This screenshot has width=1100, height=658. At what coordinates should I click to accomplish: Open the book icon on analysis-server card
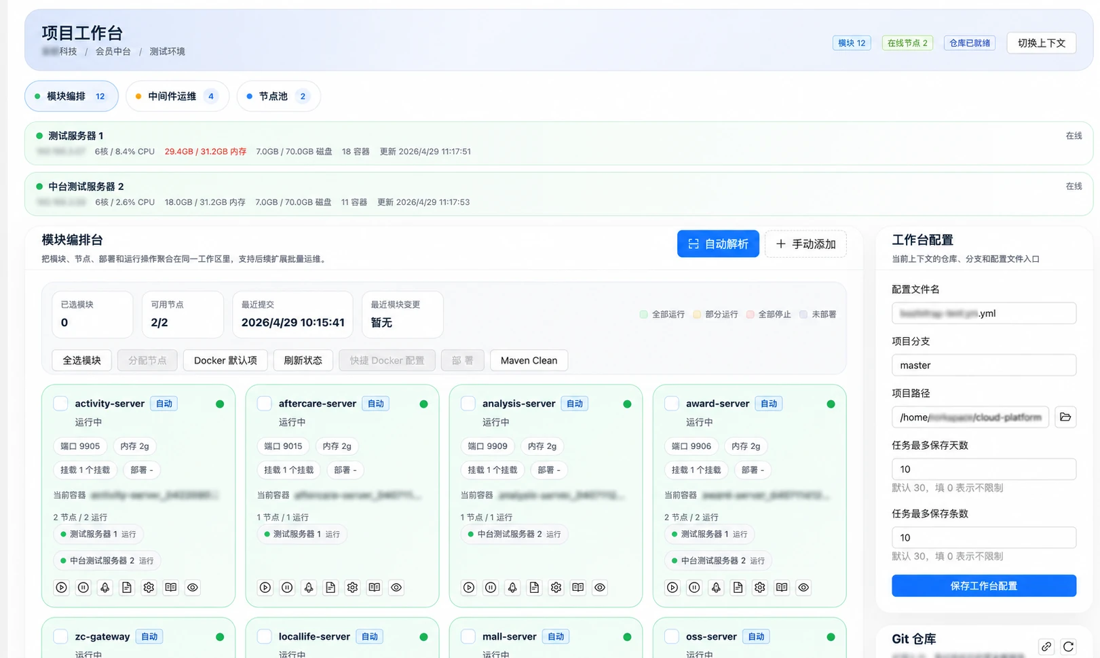coord(578,587)
